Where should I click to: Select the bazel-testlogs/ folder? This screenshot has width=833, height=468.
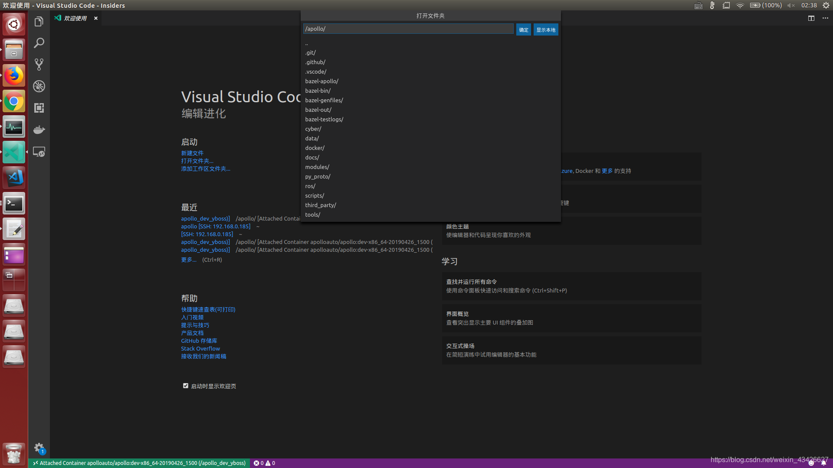click(431, 120)
